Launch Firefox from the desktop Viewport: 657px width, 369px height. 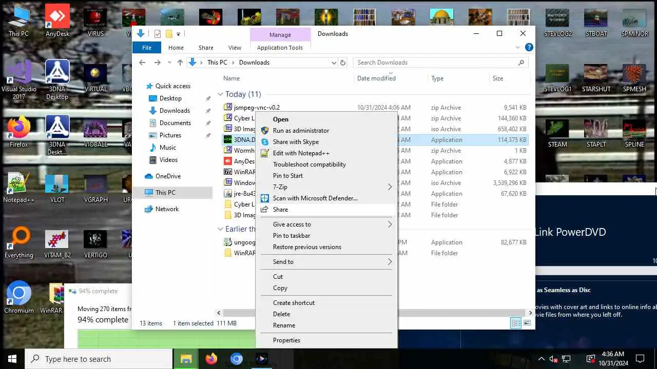point(18,132)
